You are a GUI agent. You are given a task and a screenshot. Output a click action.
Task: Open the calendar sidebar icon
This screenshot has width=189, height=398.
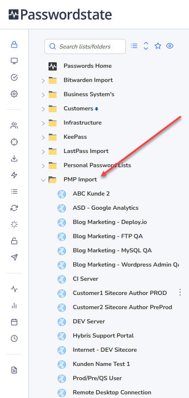(14, 322)
